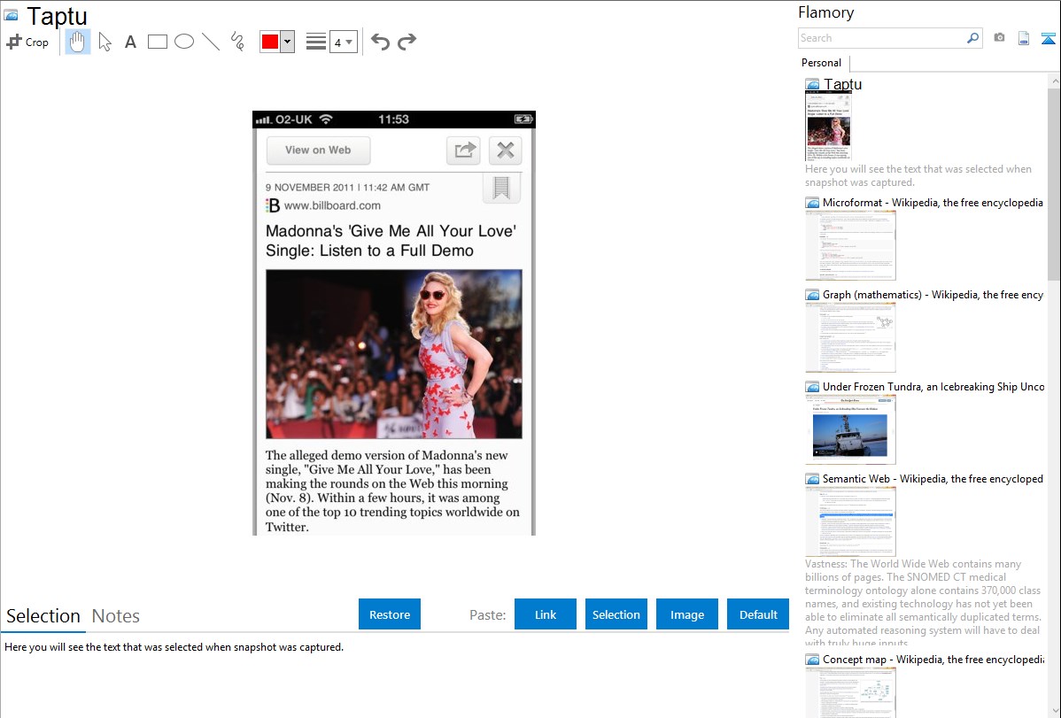Screen dimensions: 1061x718
Task: Click View on Web in the snapshot
Action: (x=318, y=151)
